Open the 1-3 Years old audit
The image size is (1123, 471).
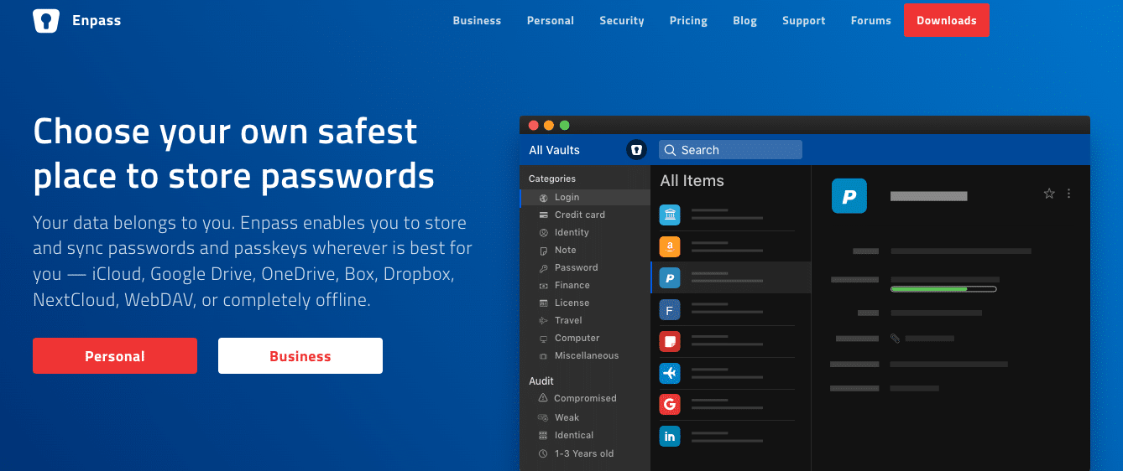pos(585,453)
